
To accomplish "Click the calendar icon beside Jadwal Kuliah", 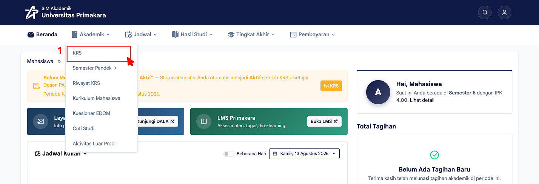I will coord(37,154).
